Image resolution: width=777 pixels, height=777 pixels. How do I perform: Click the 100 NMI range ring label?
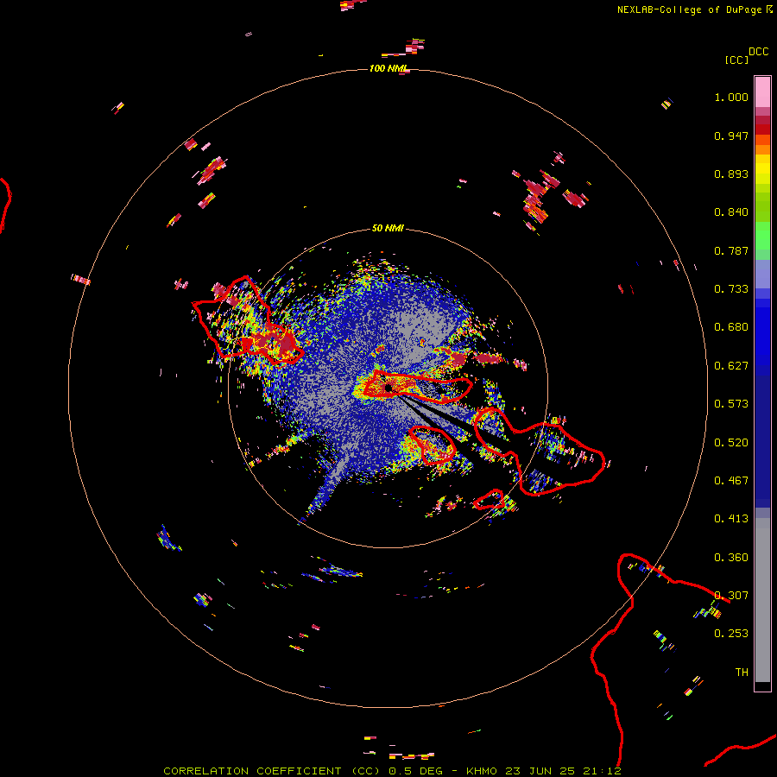pyautogui.click(x=388, y=68)
